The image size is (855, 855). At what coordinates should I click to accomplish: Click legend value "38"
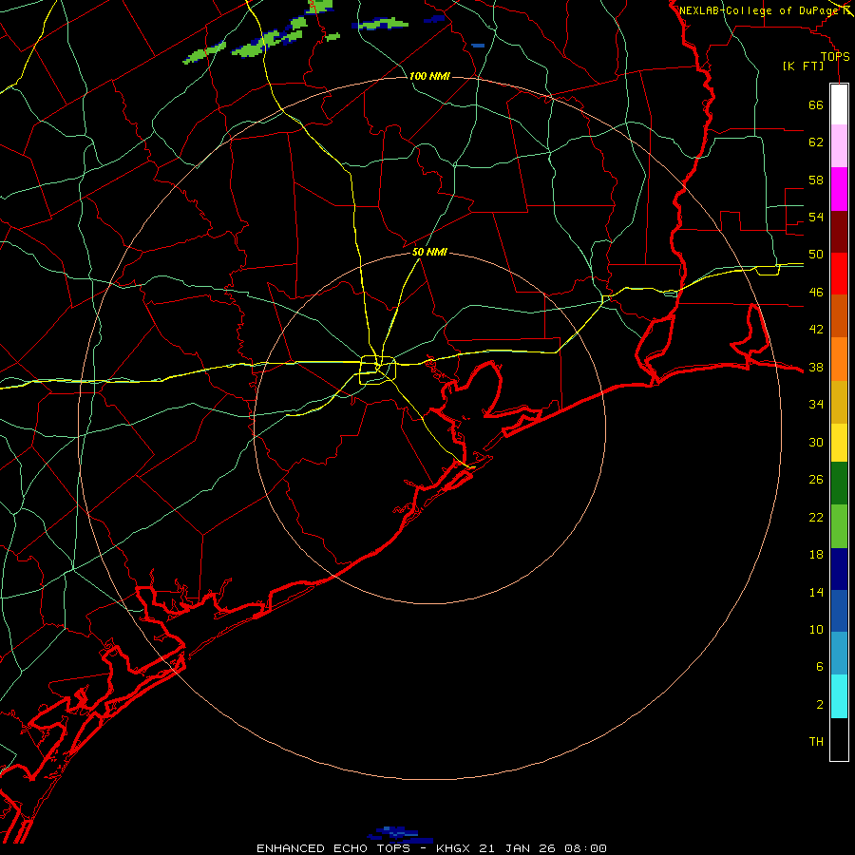(816, 367)
